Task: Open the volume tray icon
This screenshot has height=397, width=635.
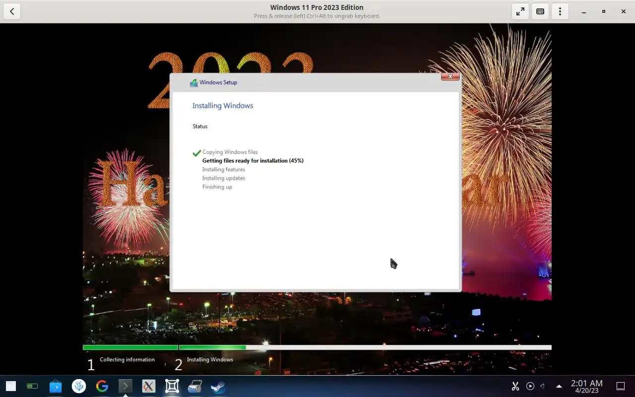Action: pyautogui.click(x=543, y=386)
